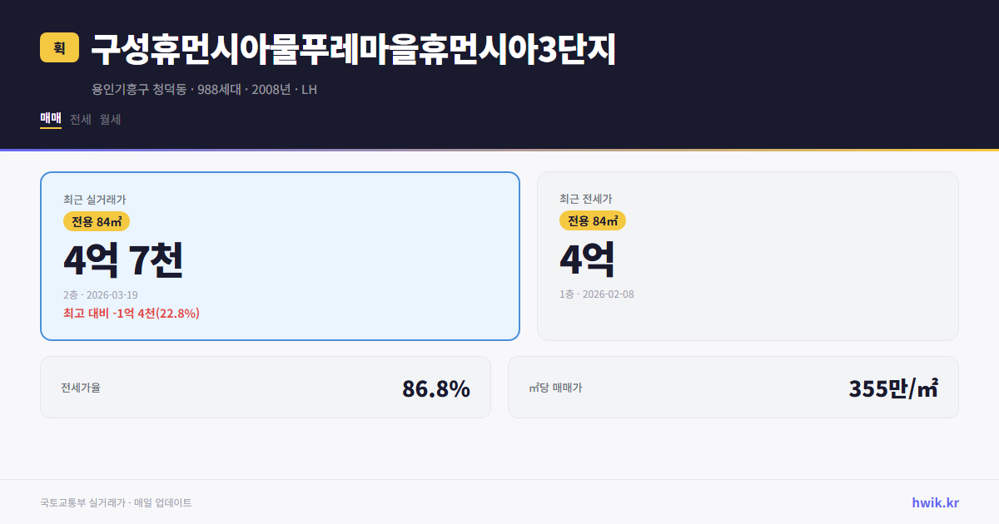Viewport: 999px width, 524px height.
Task: Click the 최근 전세가 card header
Action: [585, 199]
